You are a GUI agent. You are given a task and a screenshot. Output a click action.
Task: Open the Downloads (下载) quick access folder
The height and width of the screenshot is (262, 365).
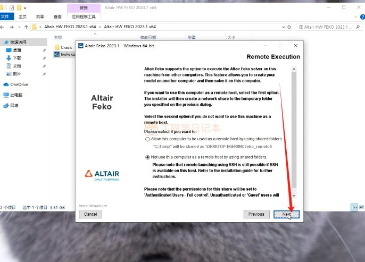[17, 58]
